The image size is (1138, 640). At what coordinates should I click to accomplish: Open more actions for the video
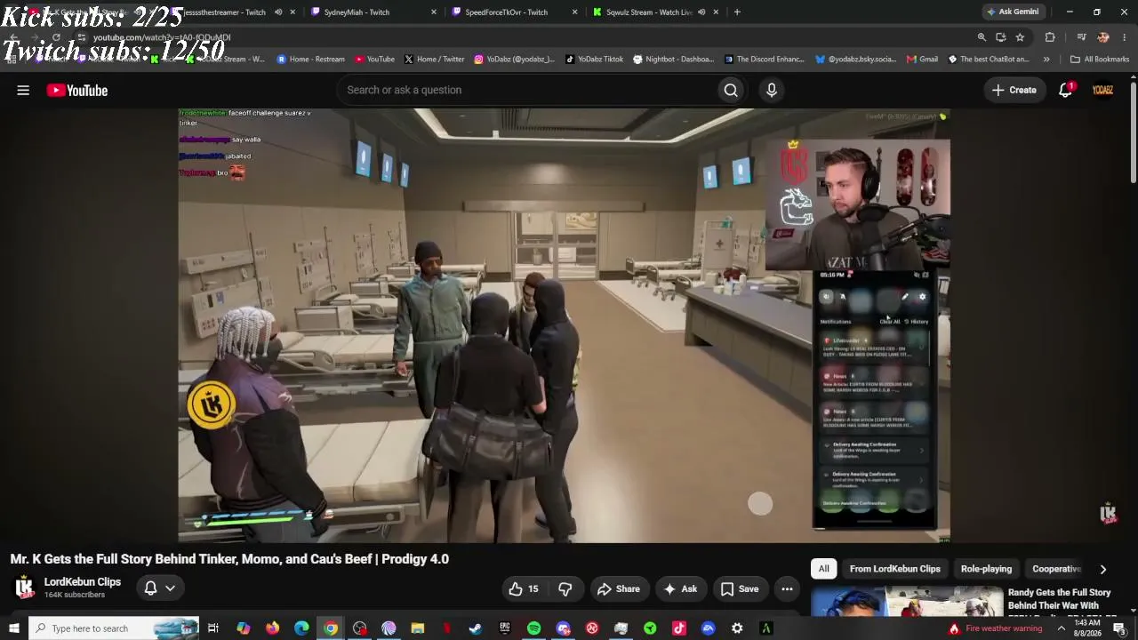click(x=787, y=588)
